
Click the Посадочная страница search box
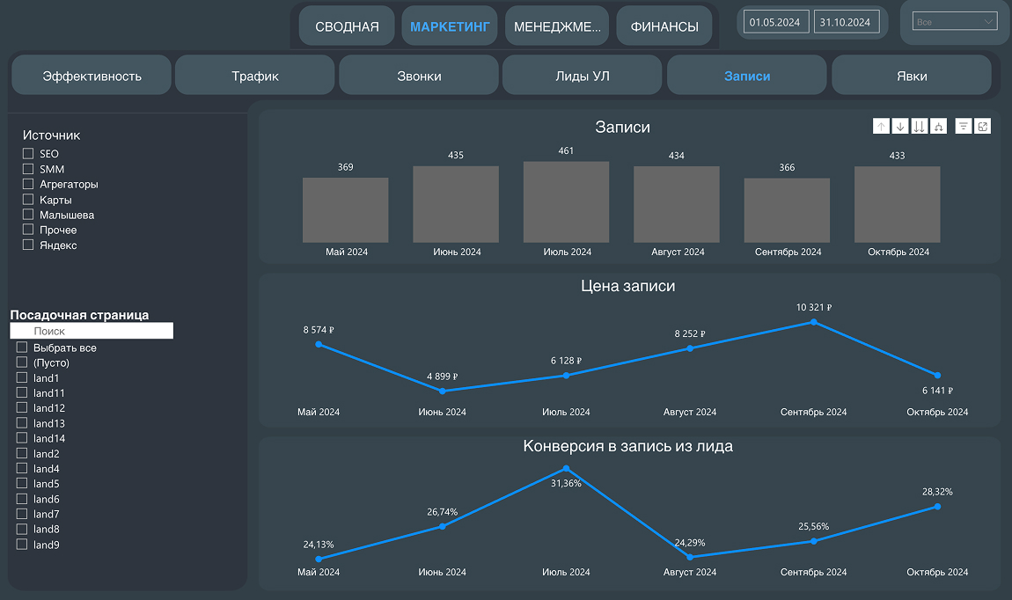(x=92, y=332)
